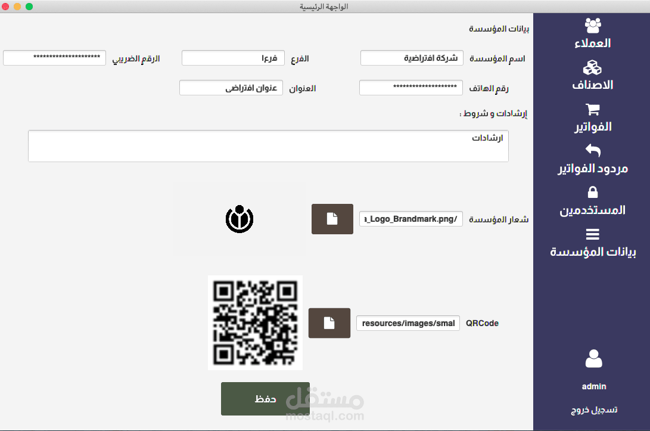
Task: Open the العملاء customers icon
Action: click(x=593, y=26)
